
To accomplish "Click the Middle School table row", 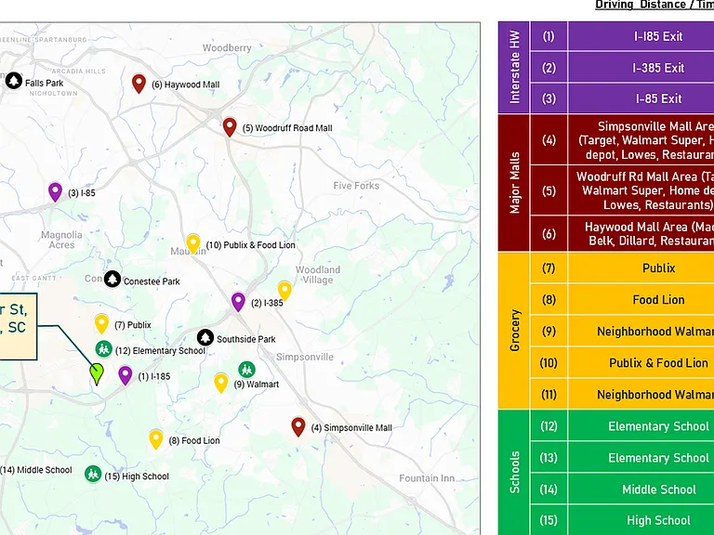I will [623, 489].
